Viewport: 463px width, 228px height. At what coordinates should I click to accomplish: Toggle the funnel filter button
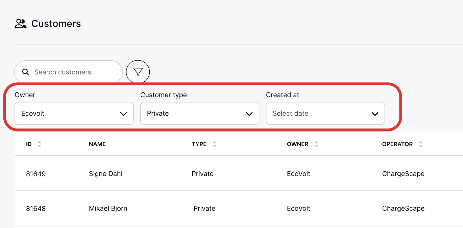(138, 72)
